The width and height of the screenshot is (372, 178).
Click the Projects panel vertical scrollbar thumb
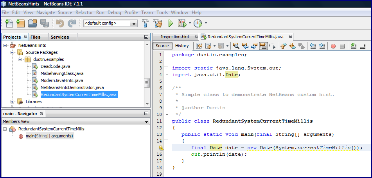click(x=147, y=83)
